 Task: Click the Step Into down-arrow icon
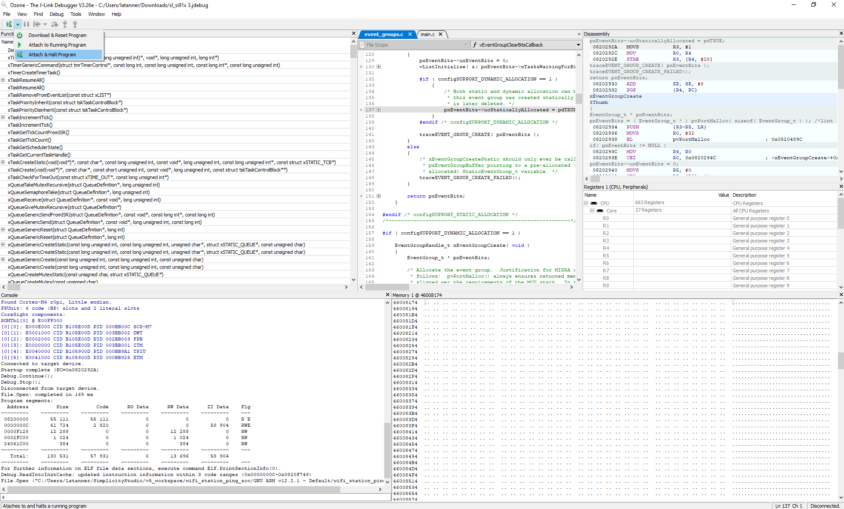65,24
